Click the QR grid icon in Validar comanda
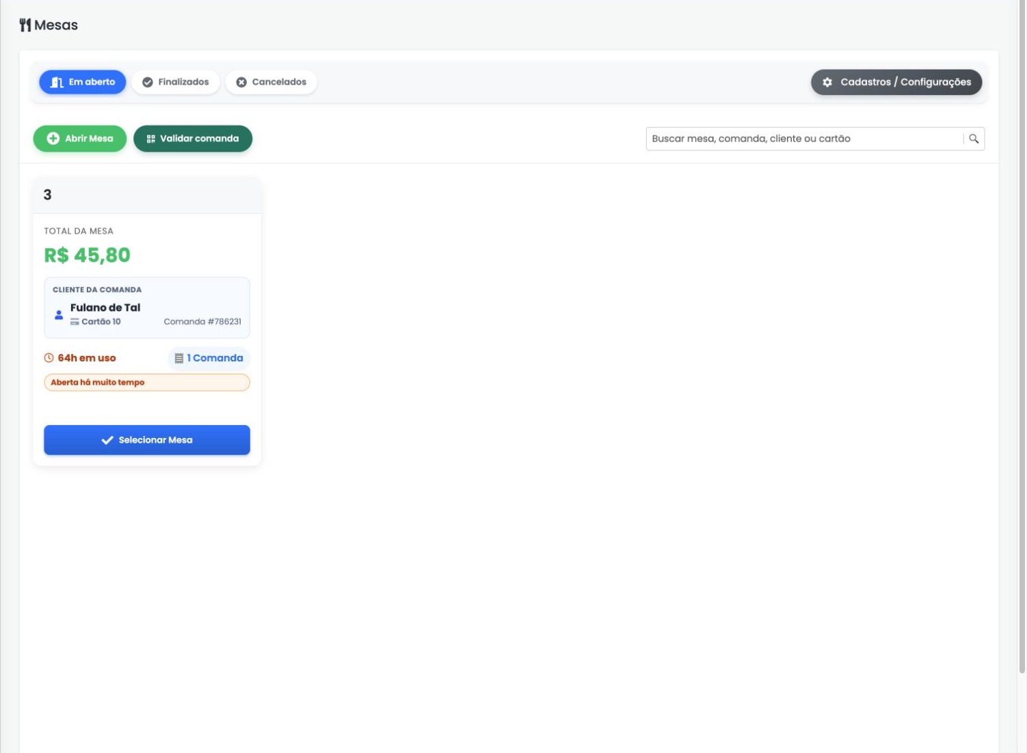1027x753 pixels. pos(151,139)
